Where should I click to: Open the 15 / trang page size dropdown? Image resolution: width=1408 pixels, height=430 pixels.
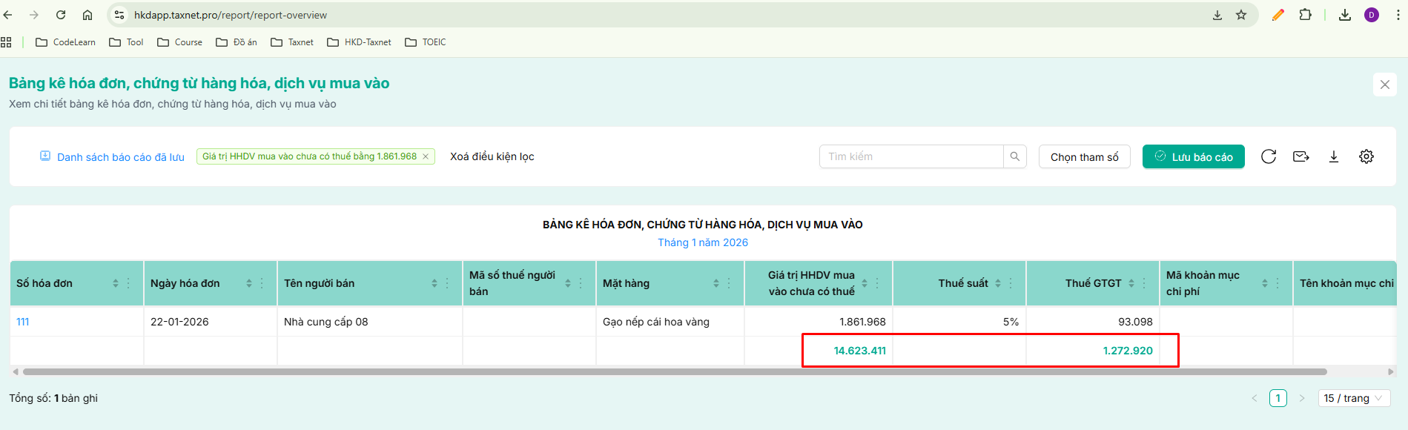tap(1354, 398)
